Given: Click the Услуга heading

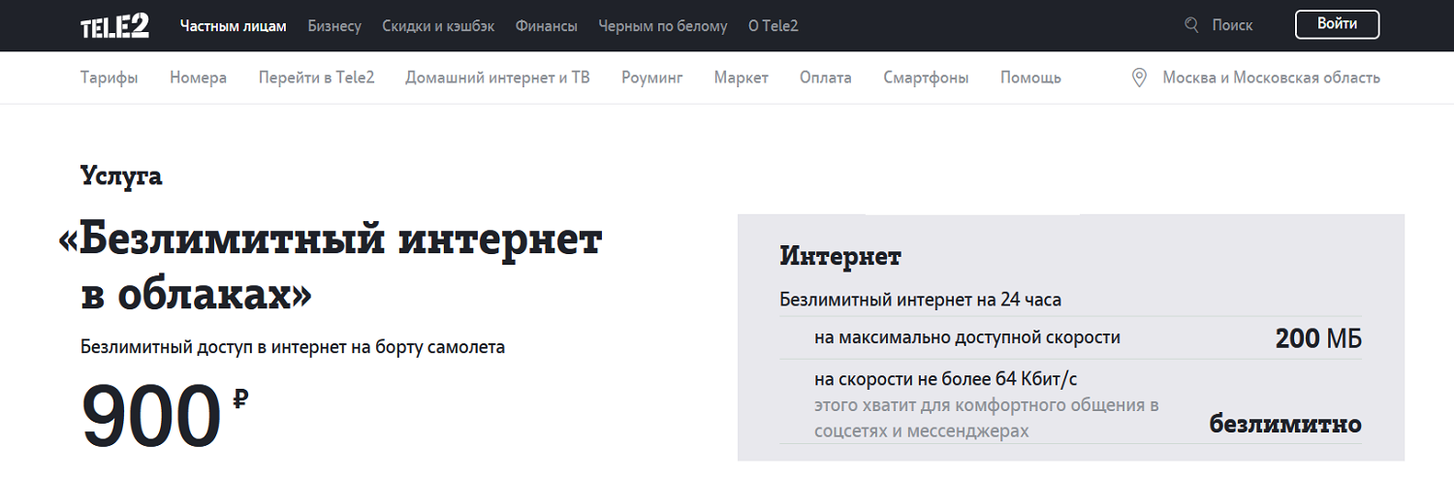Looking at the screenshot, I should click(x=121, y=175).
